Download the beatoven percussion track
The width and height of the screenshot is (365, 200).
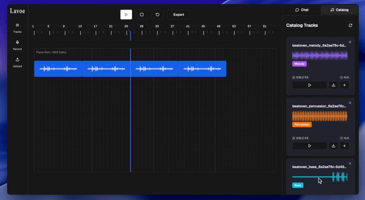[x=334, y=146]
